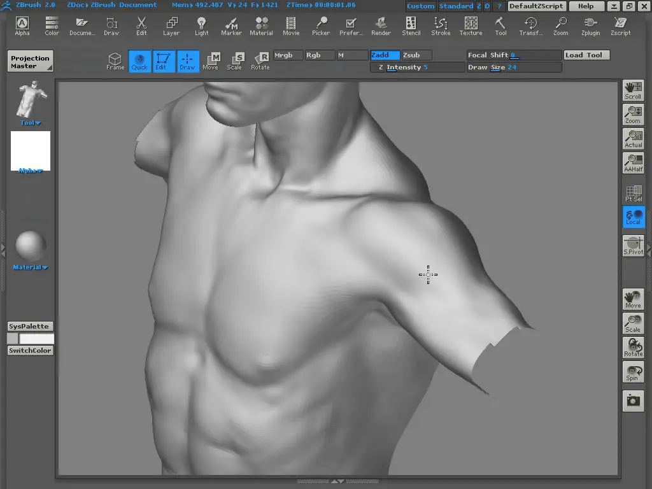The width and height of the screenshot is (652, 489).
Task: Click the Stroke palette icon
Action: [441, 25]
